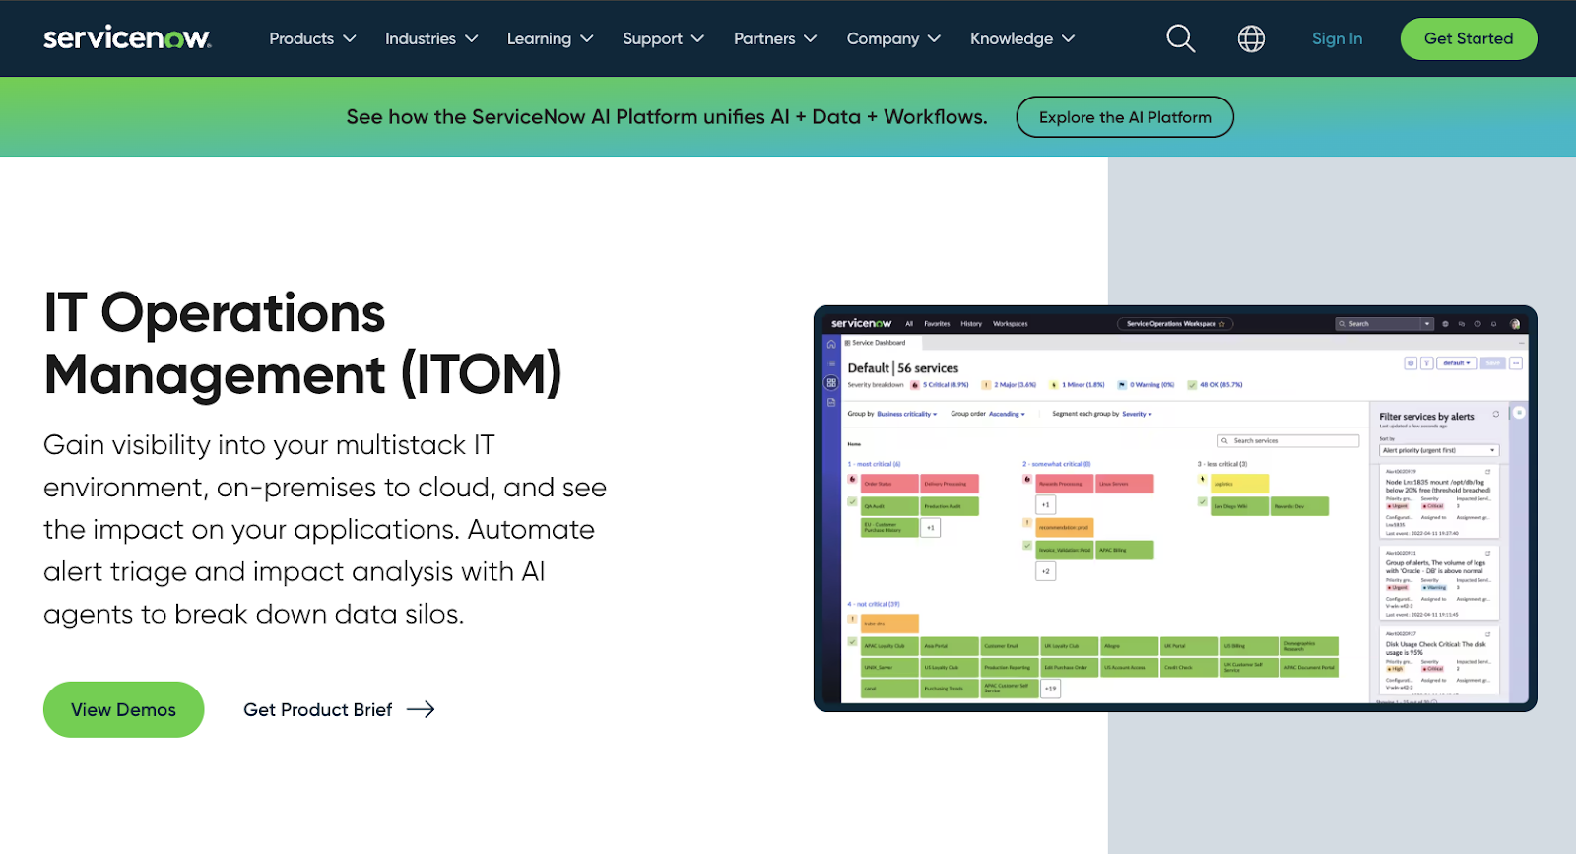
Task: Click the settings gear icon beside the default dropdown
Action: (x=1411, y=363)
